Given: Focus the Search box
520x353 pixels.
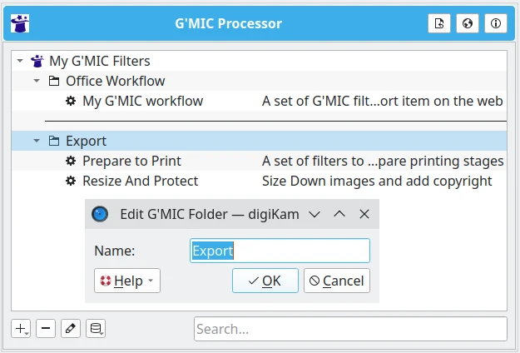Looking at the screenshot, I should point(349,329).
